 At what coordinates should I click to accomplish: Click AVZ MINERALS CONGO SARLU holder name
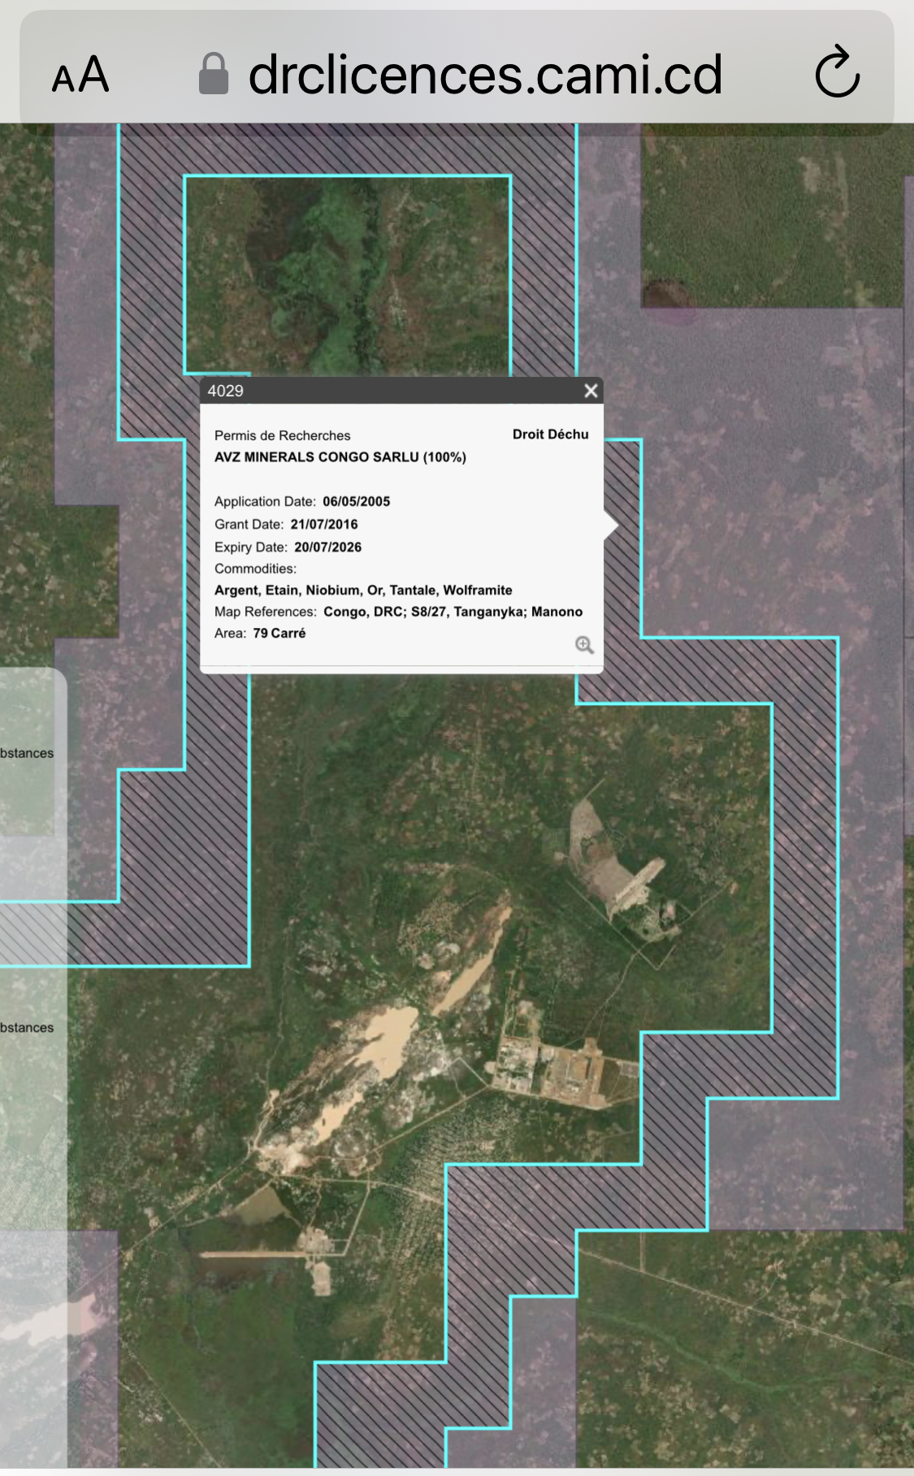pyautogui.click(x=340, y=457)
